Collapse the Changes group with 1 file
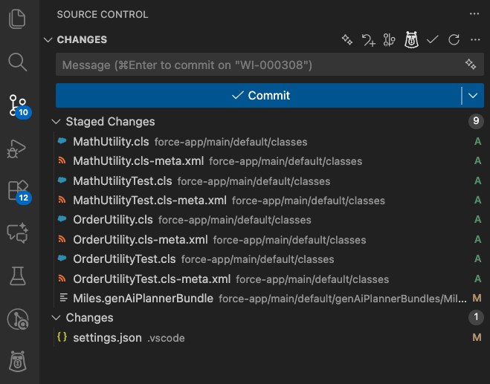 click(x=56, y=318)
